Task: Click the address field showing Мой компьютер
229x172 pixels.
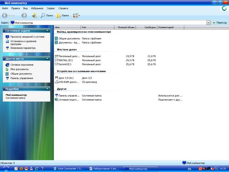Action: click(x=108, y=23)
